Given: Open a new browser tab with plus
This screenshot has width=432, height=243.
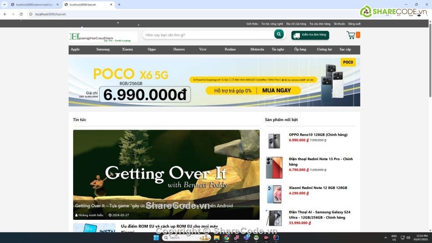Looking at the screenshot, I should point(119,5).
